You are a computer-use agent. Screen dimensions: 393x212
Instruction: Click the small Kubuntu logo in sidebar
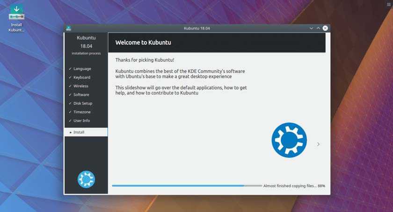86,179
